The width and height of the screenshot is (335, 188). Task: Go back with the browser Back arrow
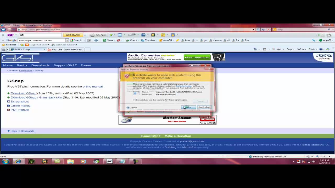pos(3,30)
